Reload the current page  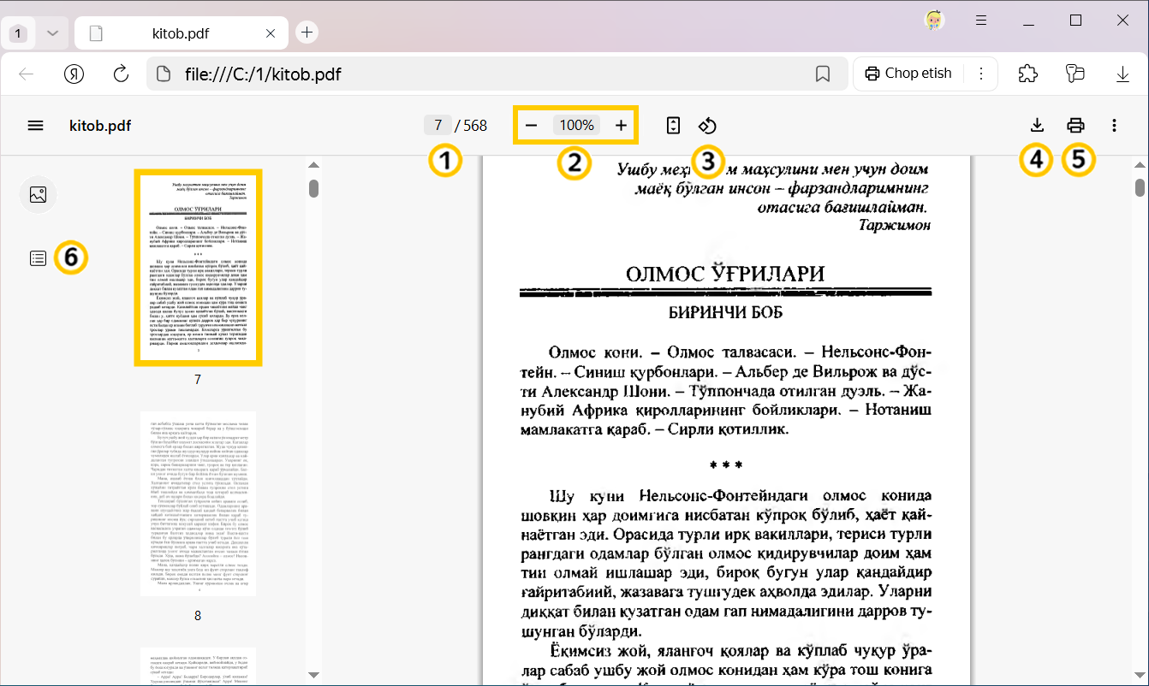(121, 74)
